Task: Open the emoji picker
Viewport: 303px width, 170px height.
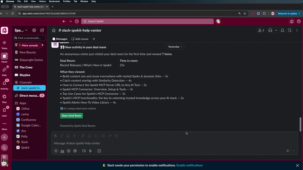Action: 69,151
